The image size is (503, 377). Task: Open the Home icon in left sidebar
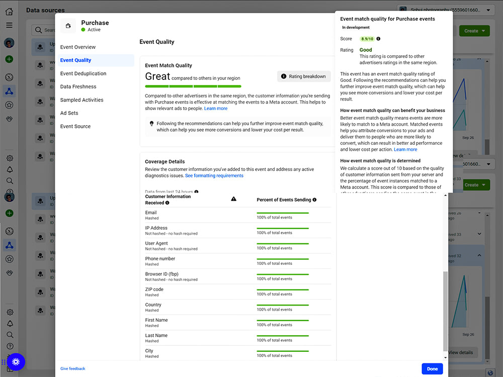tap(9, 12)
